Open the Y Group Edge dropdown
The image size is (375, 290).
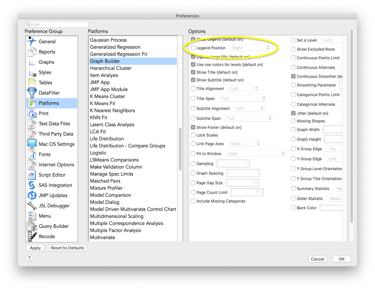pyautogui.click(x=334, y=159)
